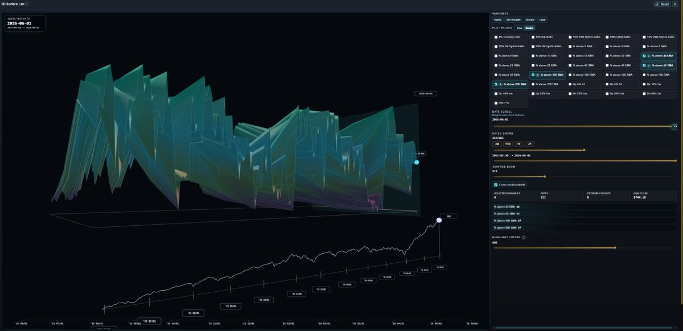Set dates shown to 3M

click(x=497, y=144)
